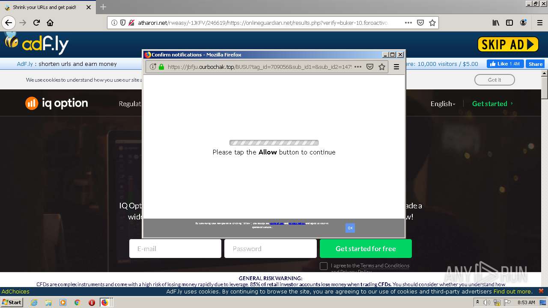Click the striped progress bar in popup

pos(274,143)
